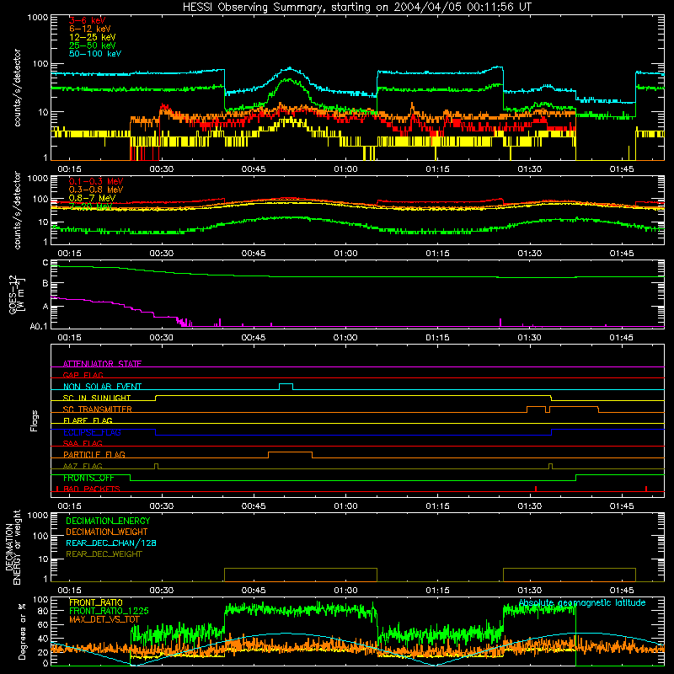
Task: Click the 01:00 tick label under Flags panel
Action: (345, 506)
